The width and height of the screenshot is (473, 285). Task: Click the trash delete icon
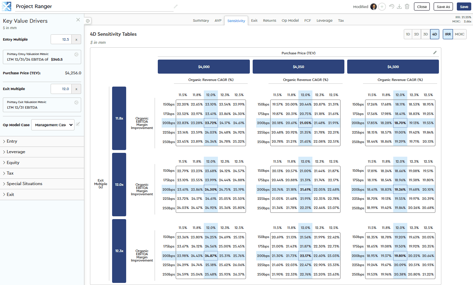407,7
